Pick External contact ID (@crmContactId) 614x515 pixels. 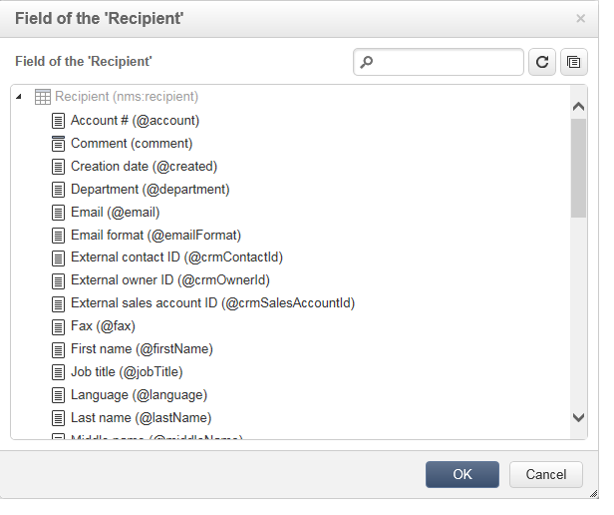[176, 257]
